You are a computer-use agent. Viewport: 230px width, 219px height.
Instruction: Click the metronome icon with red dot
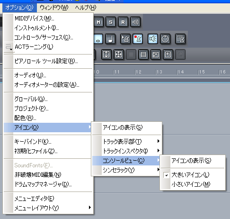click(138, 39)
